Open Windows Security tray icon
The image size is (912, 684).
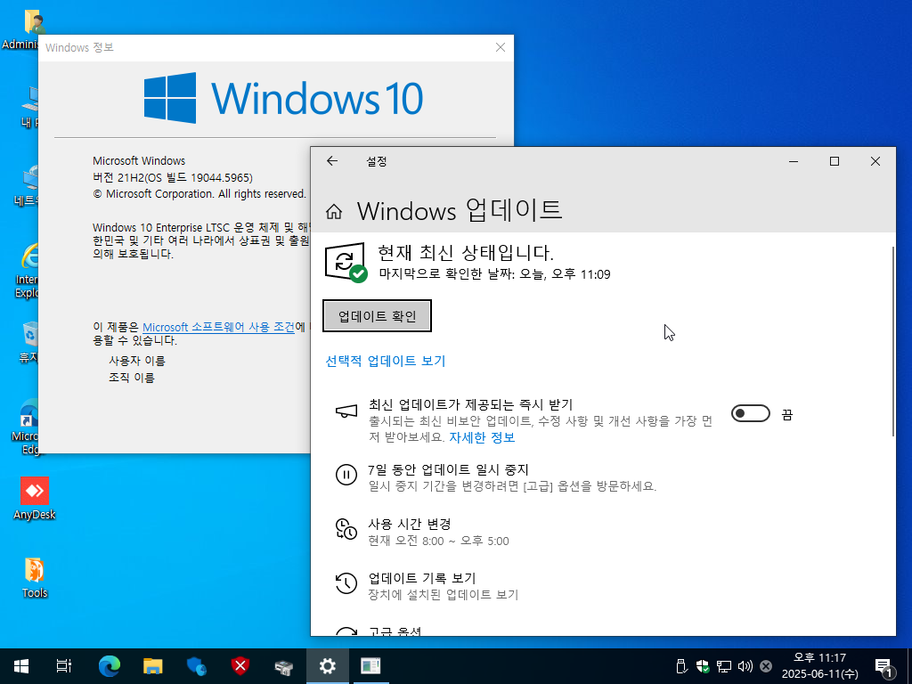pos(703,666)
